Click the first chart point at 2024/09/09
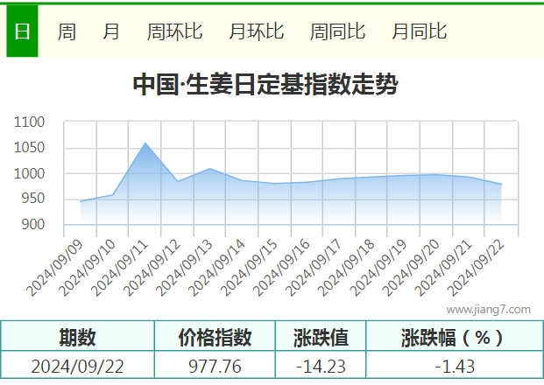544x385 pixels. (81, 201)
